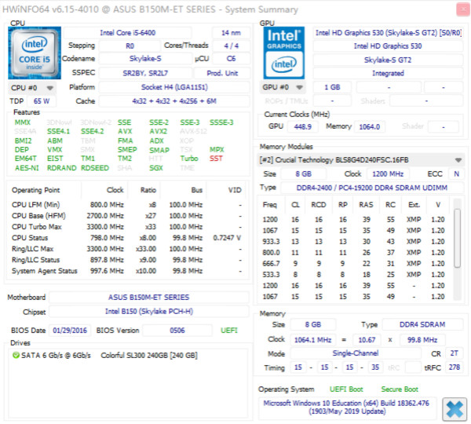
Task: Click the red SST feature label
Action: point(216,159)
